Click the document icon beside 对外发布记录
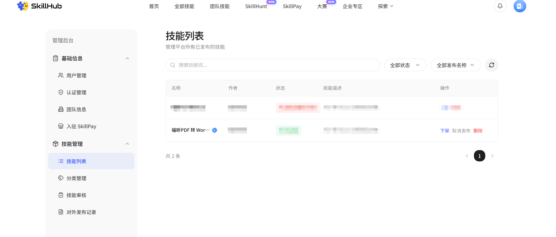556x237 pixels. 61,212
